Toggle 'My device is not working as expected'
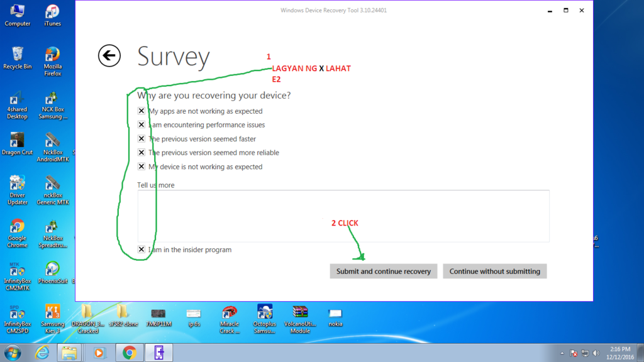Screen dimensions: 644x362 tap(142, 167)
